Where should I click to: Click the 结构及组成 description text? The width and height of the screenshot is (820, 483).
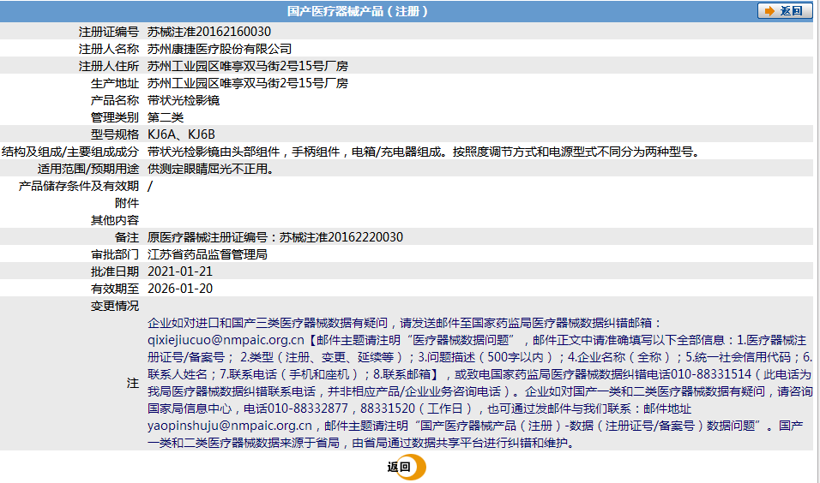(x=424, y=152)
